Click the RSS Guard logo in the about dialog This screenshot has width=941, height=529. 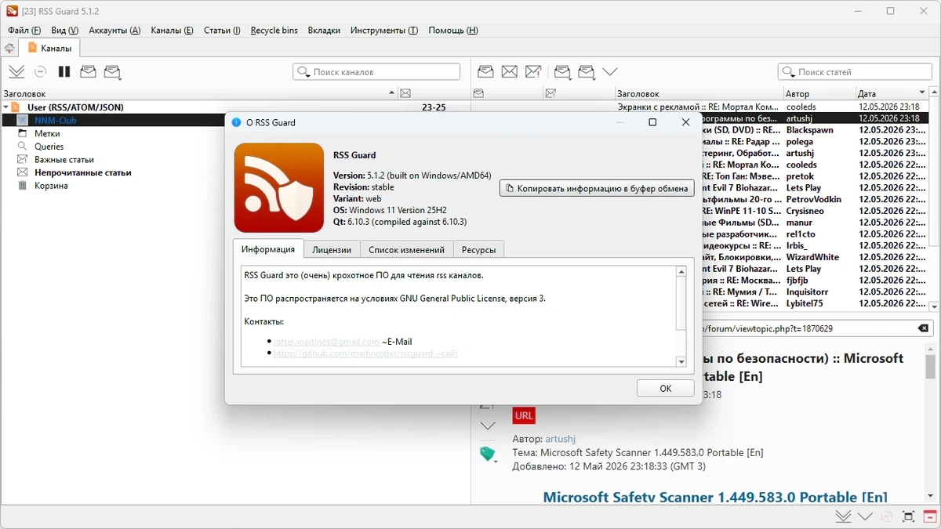[x=279, y=187]
